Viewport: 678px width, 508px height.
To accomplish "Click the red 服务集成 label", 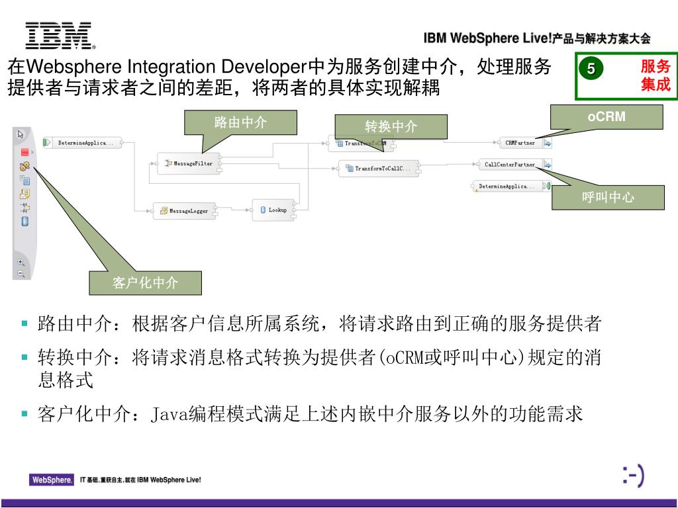I will click(655, 75).
